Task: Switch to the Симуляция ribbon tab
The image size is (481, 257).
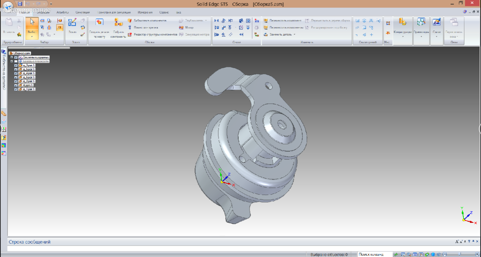Action: point(83,12)
